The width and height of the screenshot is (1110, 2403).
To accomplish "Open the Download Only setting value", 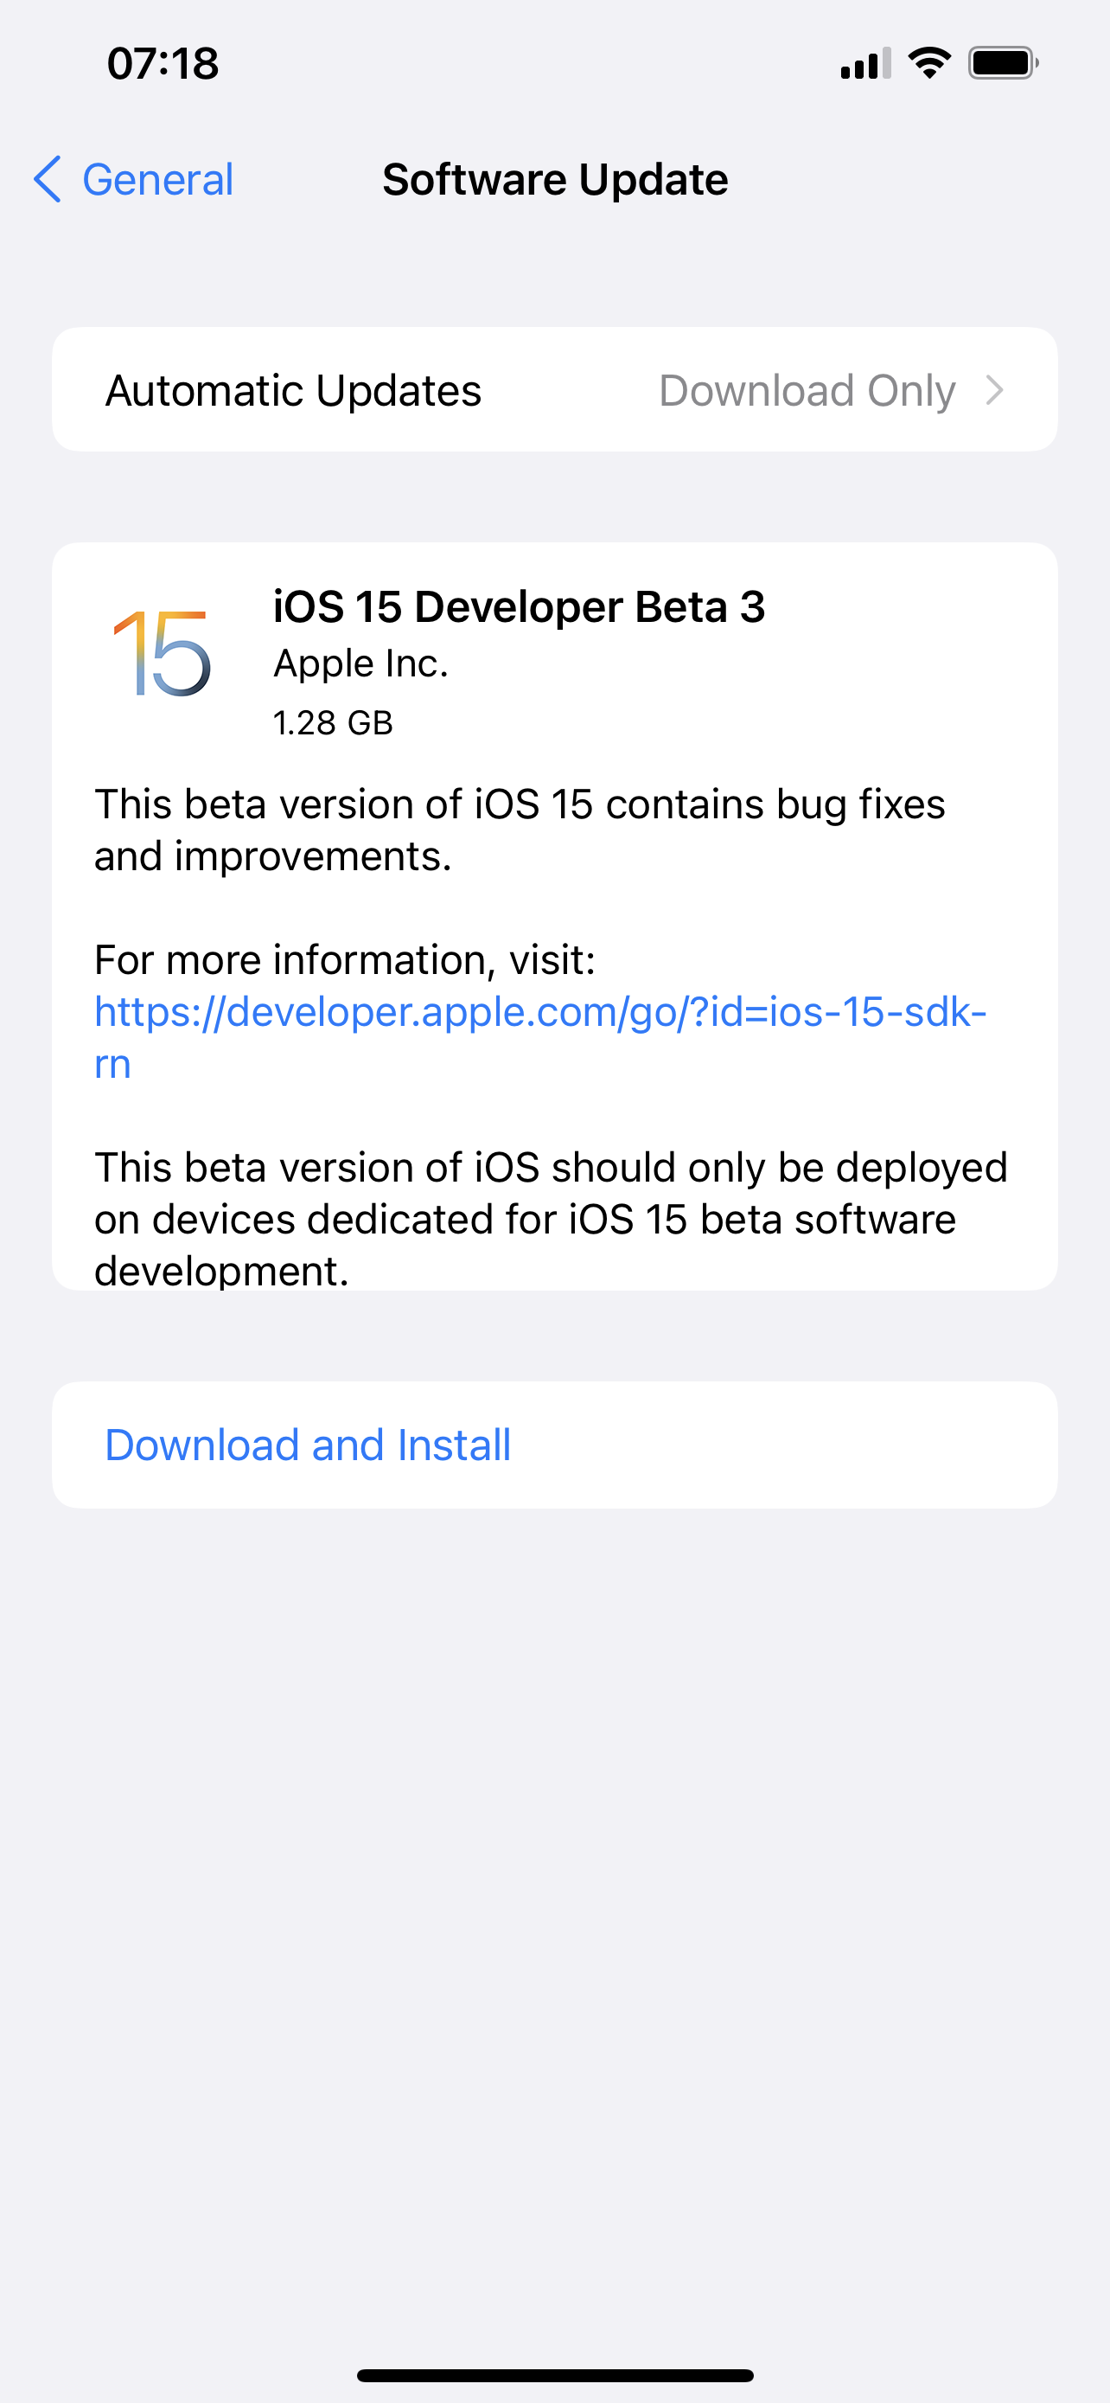I will [807, 390].
